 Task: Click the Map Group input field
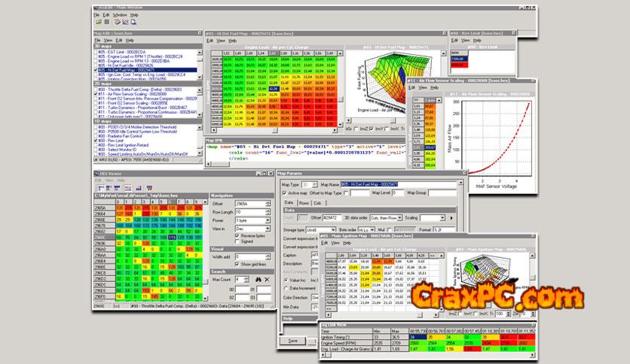442,193
